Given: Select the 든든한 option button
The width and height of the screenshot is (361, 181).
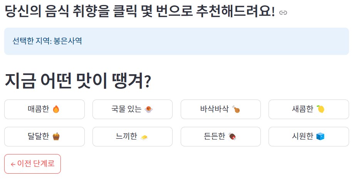Looking at the screenshot, I should click(220, 136).
